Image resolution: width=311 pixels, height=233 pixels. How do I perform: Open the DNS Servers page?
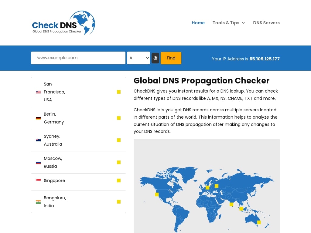tap(266, 23)
